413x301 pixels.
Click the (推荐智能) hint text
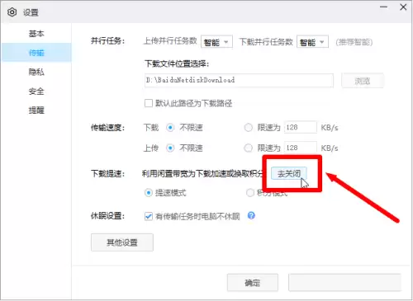pyautogui.click(x=354, y=42)
